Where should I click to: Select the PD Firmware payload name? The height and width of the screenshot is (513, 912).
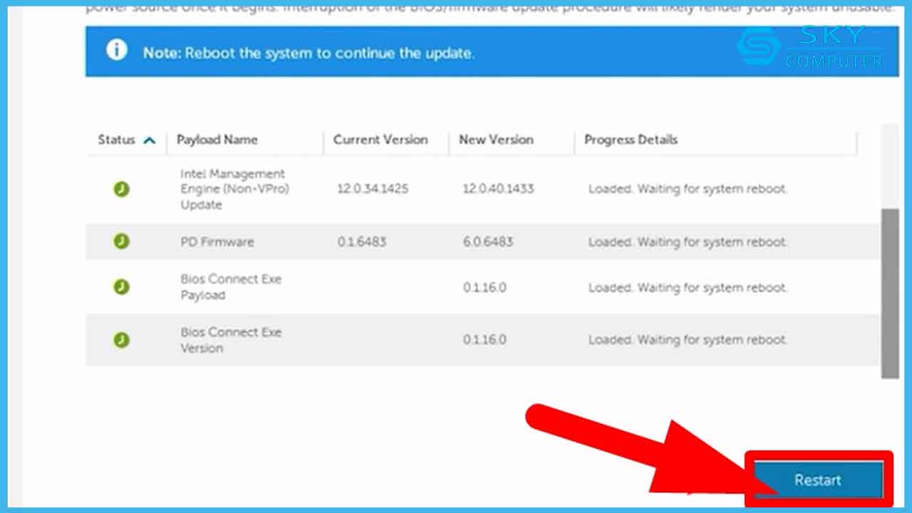(217, 242)
